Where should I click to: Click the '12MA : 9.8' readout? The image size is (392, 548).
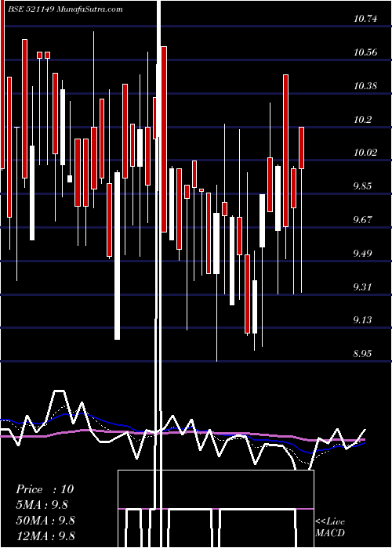[x=45, y=536]
